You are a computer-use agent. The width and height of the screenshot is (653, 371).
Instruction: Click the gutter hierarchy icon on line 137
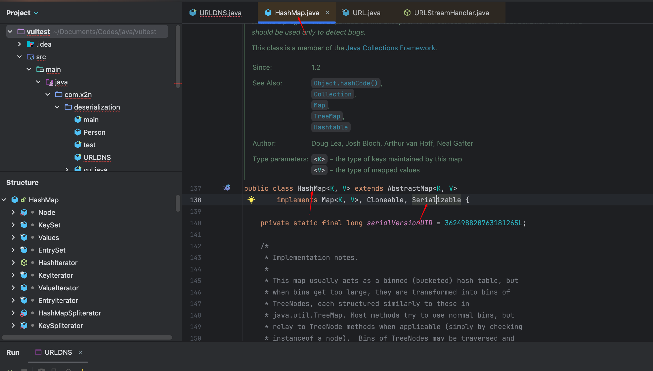(227, 188)
